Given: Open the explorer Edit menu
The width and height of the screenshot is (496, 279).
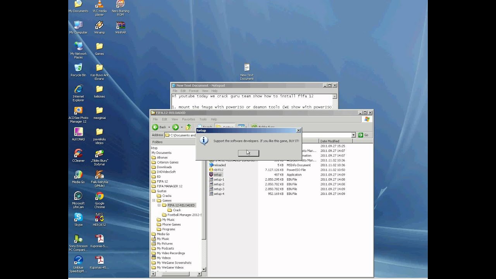Looking at the screenshot, I should (164, 119).
